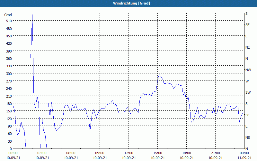This screenshot has width=257, height=161.
Task: Click the blue line's spike above 510 Grad
Action: tap(32, 15)
